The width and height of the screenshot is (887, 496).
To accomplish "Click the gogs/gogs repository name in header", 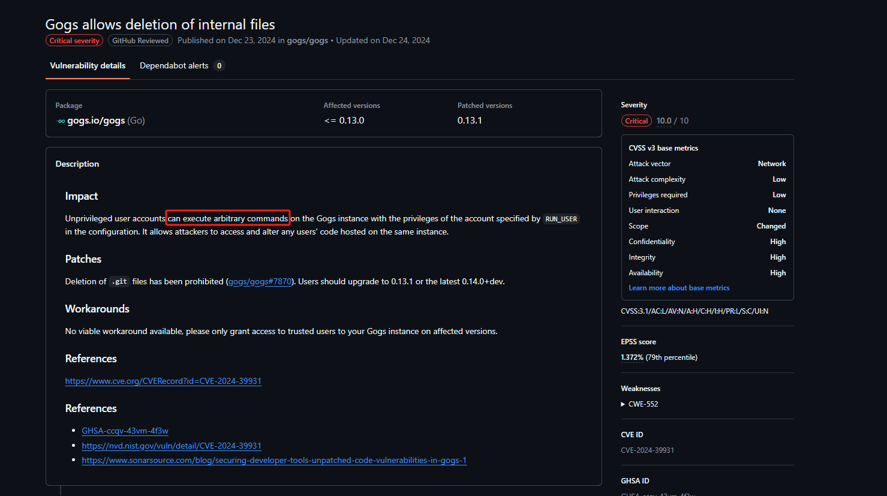I will 307,41.
